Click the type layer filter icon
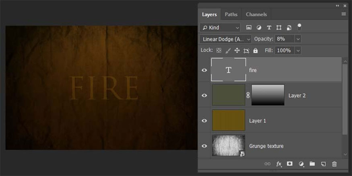 click(269, 28)
